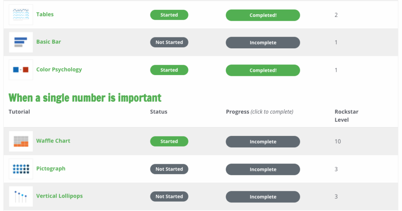This screenshot has height=211, width=402.
Task: Open the Pictograph tutorial link
Action: pos(51,169)
